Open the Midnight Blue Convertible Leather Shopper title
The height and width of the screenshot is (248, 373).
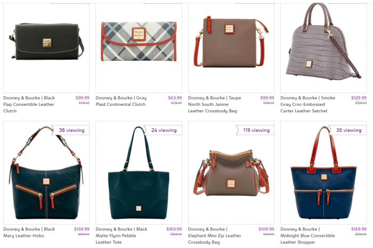point(307,236)
